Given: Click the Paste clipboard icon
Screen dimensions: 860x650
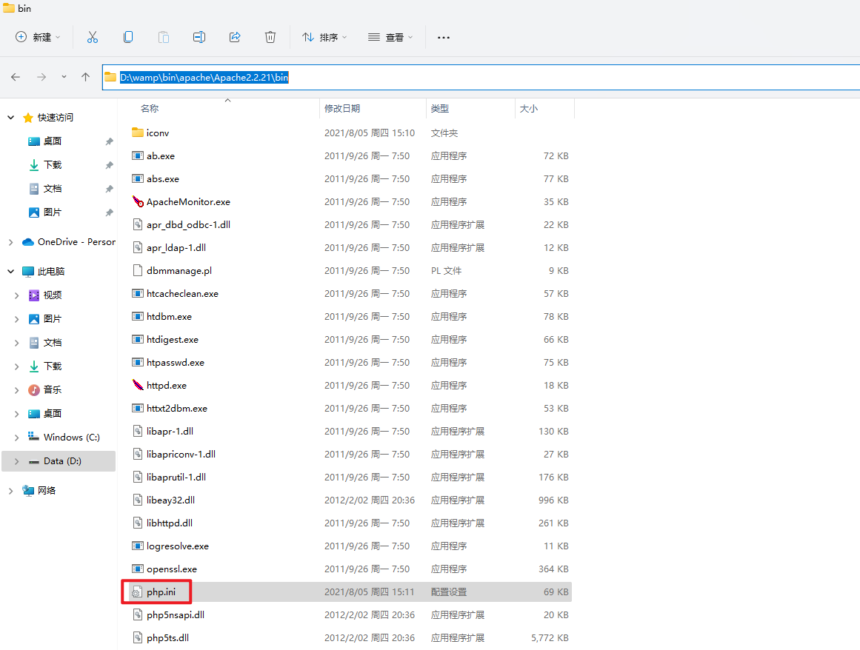Looking at the screenshot, I should pos(164,37).
